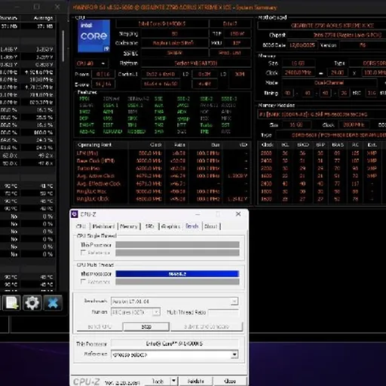The height and width of the screenshot is (386, 386).
Task: Select the Bench tab in CPU-Z
Action: pyautogui.click(x=192, y=226)
